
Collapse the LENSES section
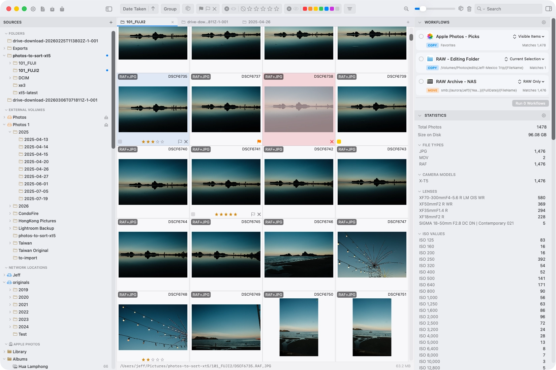pyautogui.click(x=420, y=191)
